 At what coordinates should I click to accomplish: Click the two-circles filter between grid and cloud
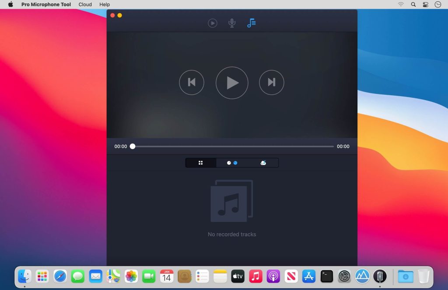(232, 162)
